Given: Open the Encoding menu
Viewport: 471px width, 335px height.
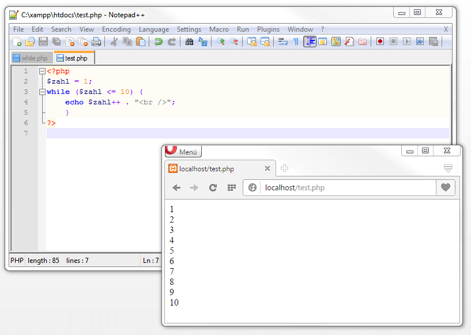Looking at the screenshot, I should 116,29.
